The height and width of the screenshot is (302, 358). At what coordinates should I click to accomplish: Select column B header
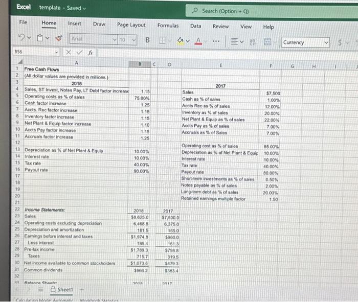click(140, 64)
